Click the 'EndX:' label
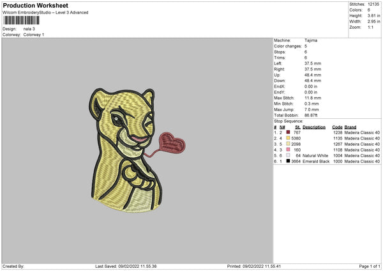The image size is (383, 271). click(280, 86)
